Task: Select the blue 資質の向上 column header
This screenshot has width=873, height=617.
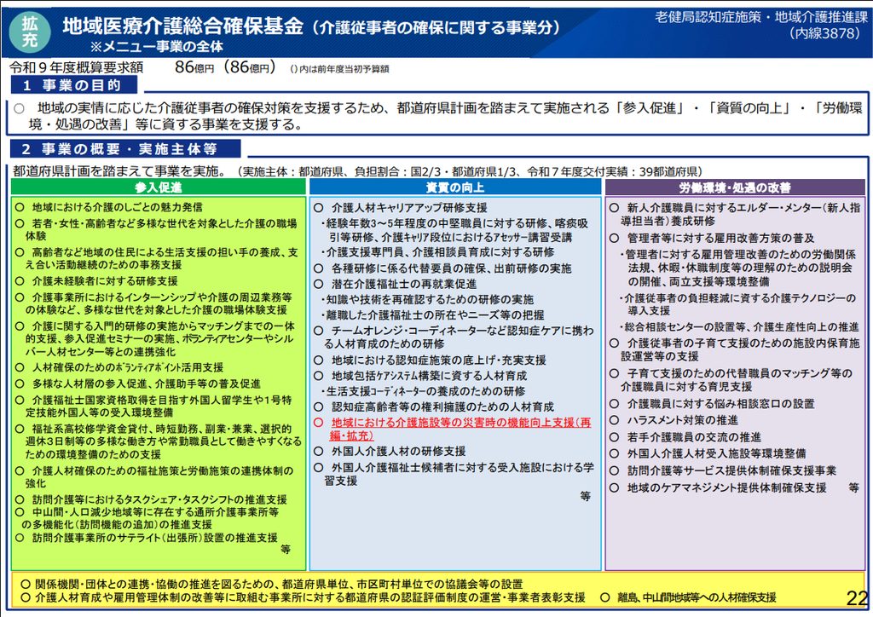Action: (x=455, y=187)
